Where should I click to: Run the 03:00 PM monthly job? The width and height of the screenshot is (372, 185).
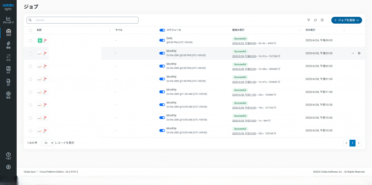(359, 53)
